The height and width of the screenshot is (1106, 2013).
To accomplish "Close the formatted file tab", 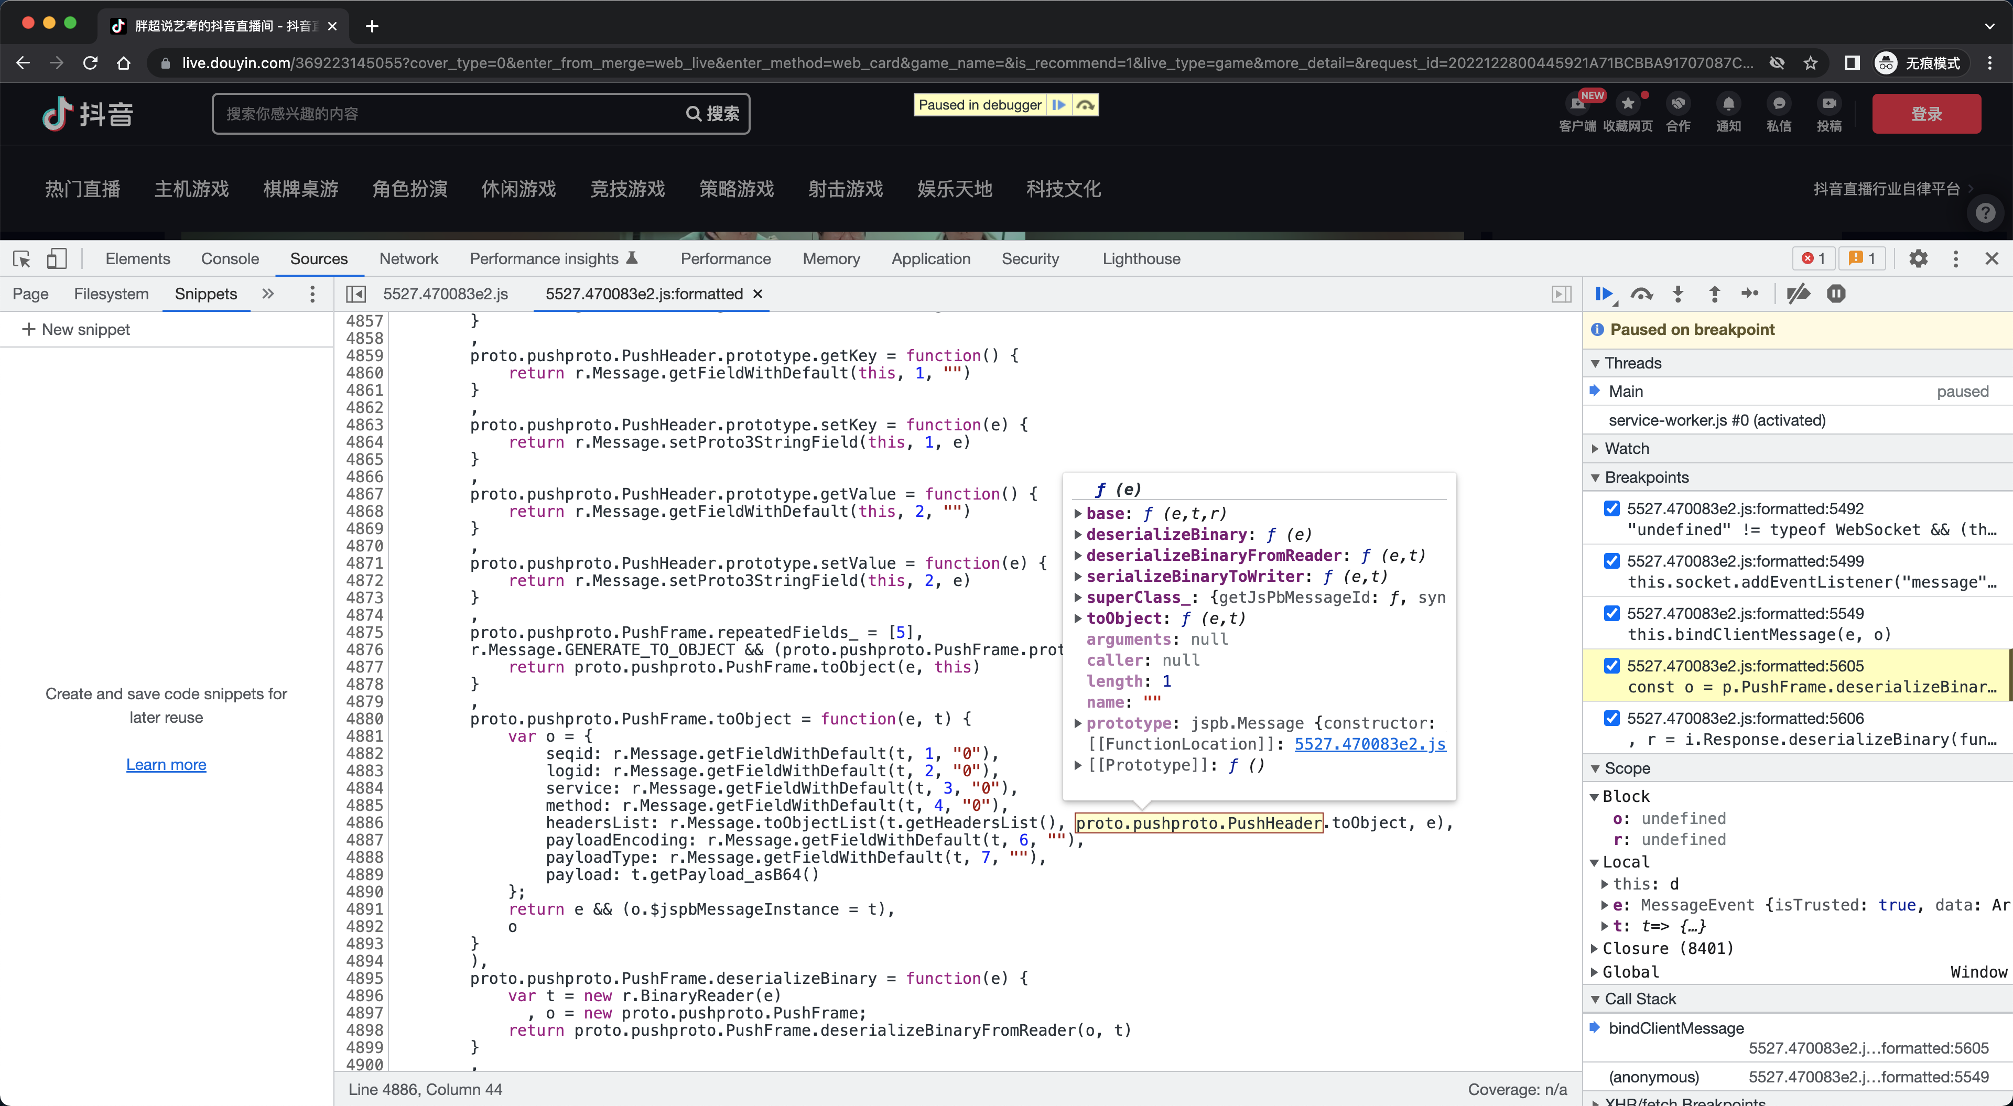I will (757, 294).
